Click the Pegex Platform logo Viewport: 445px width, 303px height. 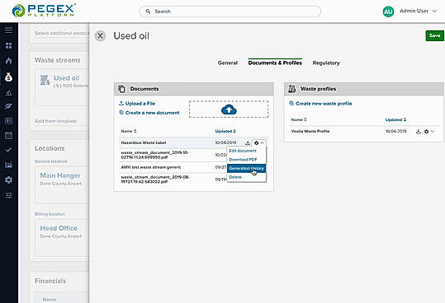point(44,11)
